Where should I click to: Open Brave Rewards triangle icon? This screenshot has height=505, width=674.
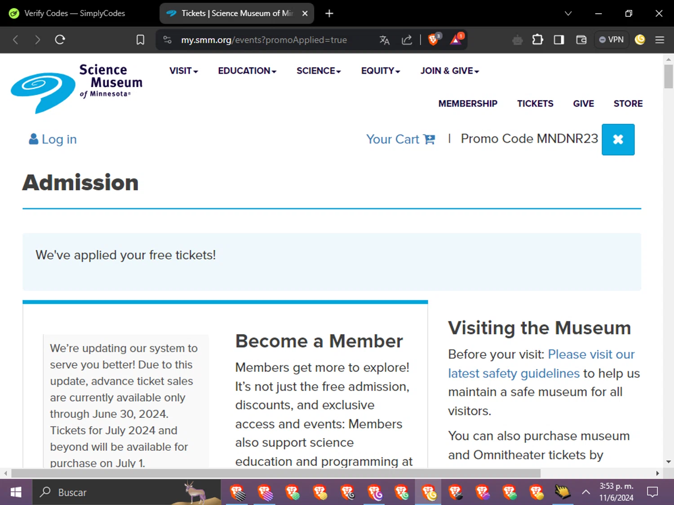click(x=457, y=40)
